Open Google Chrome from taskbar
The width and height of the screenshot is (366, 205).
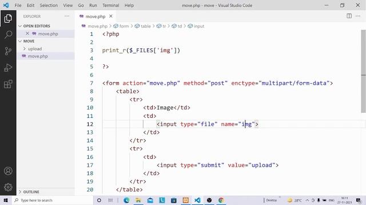221,200
